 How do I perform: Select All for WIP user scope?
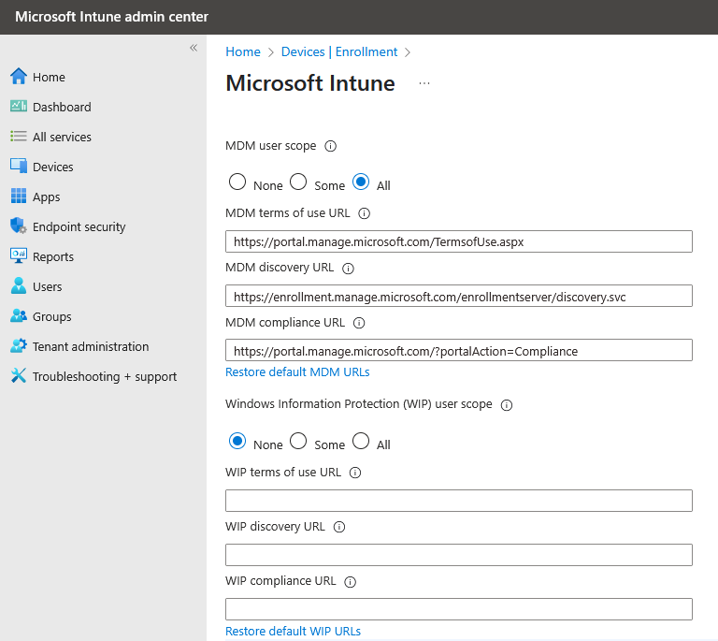click(361, 441)
